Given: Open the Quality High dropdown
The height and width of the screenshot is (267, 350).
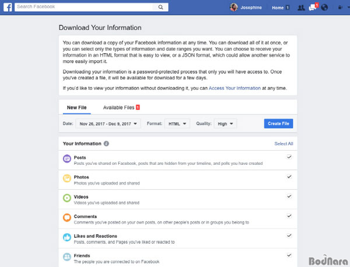Looking at the screenshot, I should [x=225, y=124].
